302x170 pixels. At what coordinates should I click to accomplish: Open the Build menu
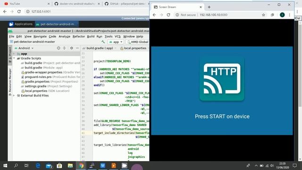click(91, 36)
